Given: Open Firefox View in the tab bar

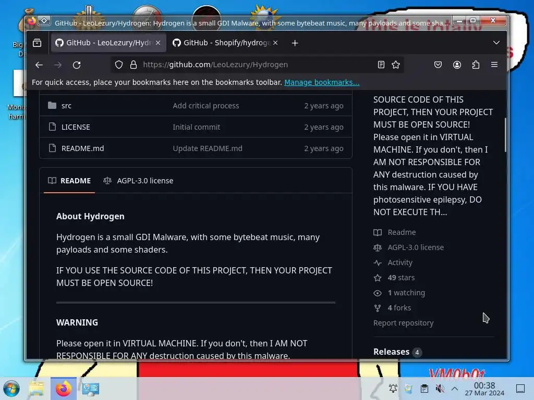Looking at the screenshot, I should point(37,43).
